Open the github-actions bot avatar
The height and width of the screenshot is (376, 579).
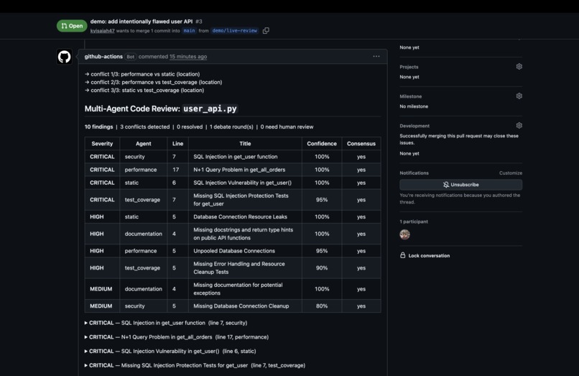[64, 57]
